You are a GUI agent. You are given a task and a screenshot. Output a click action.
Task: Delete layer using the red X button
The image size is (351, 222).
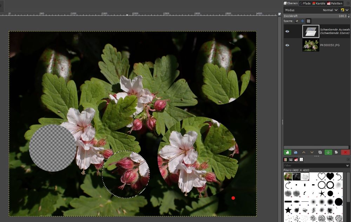(x=345, y=152)
